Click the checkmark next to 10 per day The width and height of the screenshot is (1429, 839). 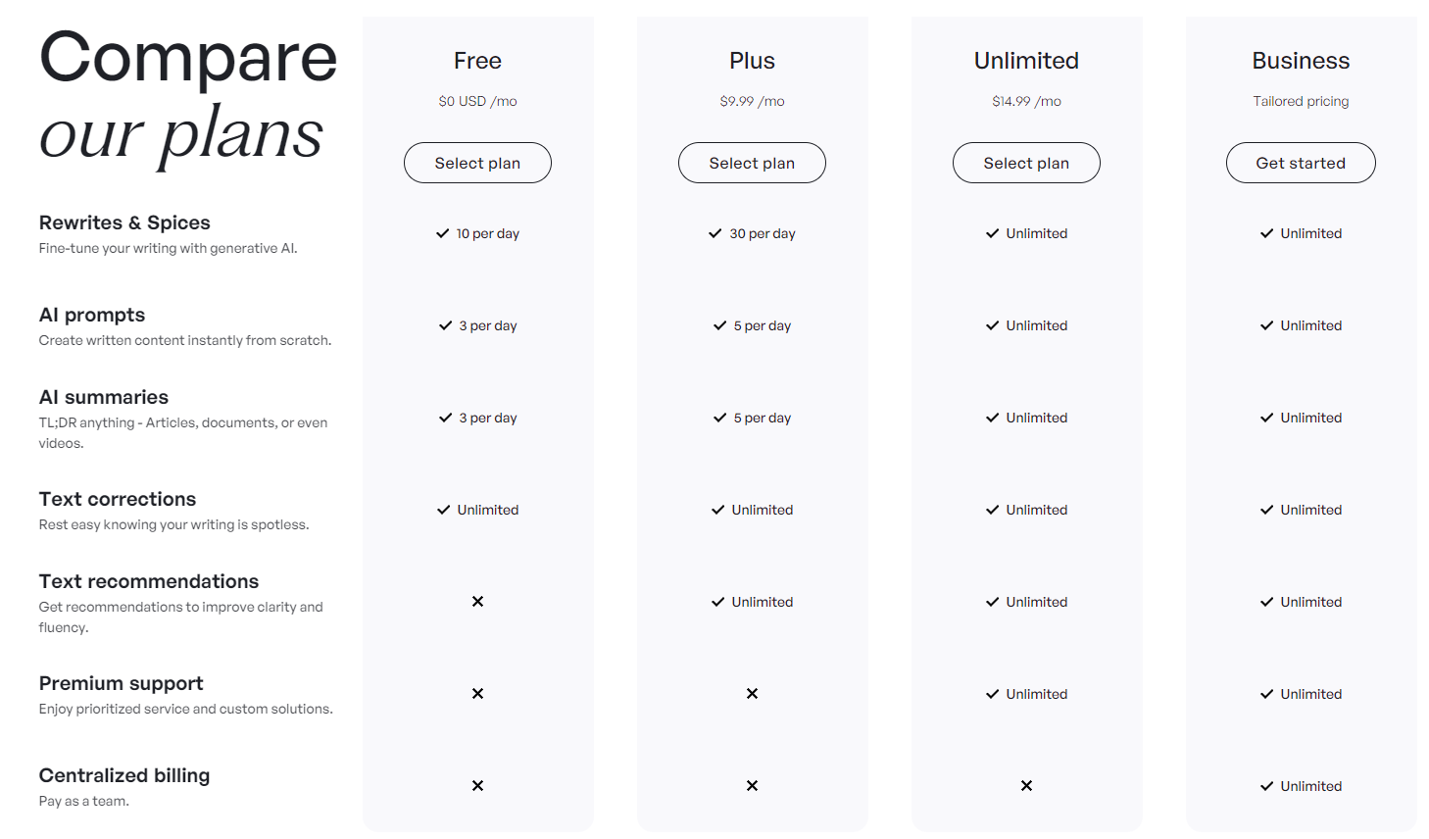pos(443,233)
